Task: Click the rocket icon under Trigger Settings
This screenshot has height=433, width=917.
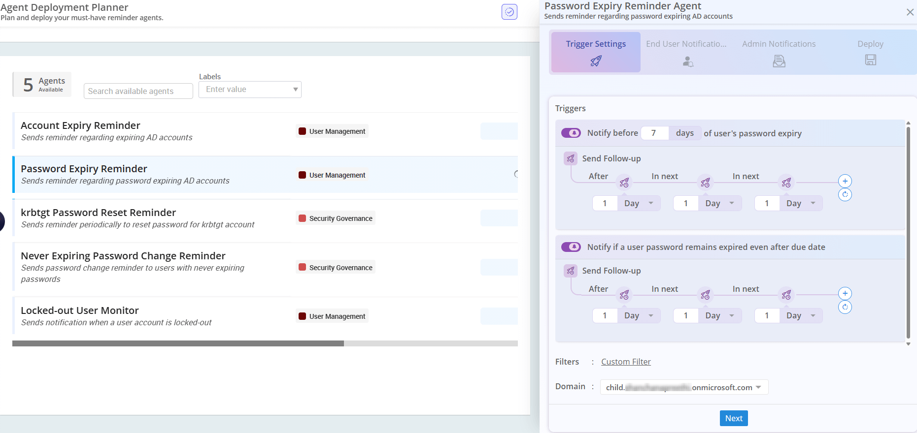Action: tap(596, 61)
